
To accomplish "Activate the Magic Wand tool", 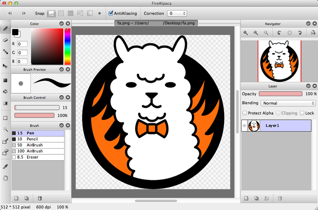I will click(x=5, y=129).
